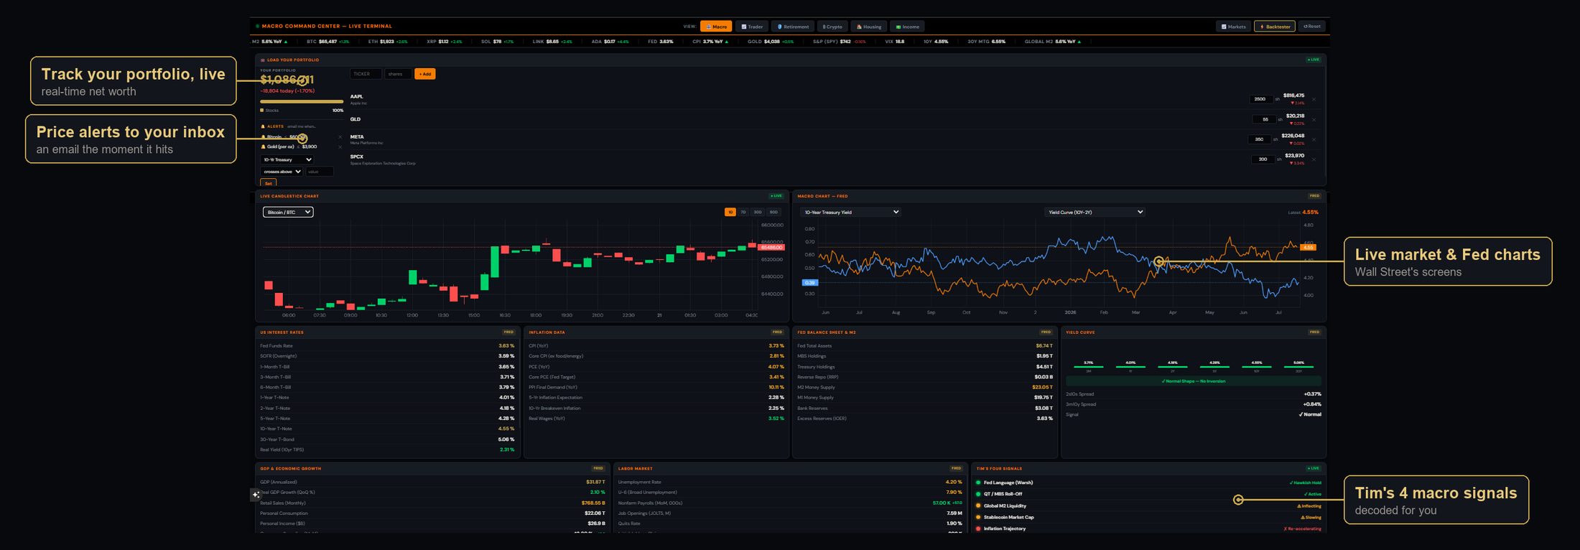This screenshot has height=550, width=1580.
Task: Launch the Backtester button
Action: pyautogui.click(x=1275, y=27)
